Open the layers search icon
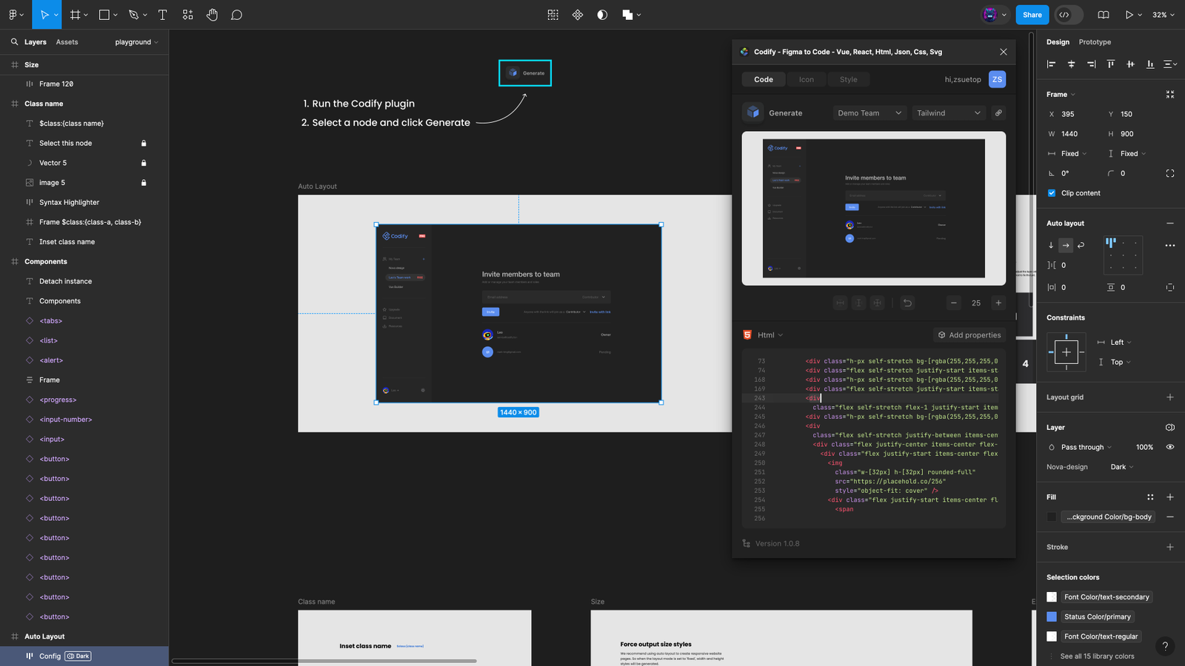 [14, 42]
